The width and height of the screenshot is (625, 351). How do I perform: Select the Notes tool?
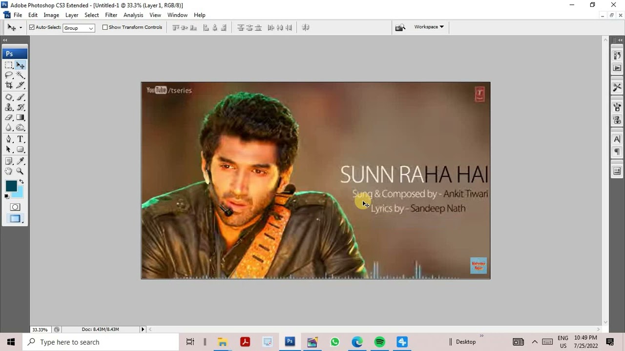[x=9, y=161]
